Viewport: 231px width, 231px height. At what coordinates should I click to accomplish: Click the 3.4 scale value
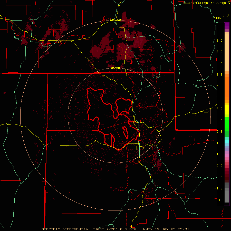[x=219, y=120]
